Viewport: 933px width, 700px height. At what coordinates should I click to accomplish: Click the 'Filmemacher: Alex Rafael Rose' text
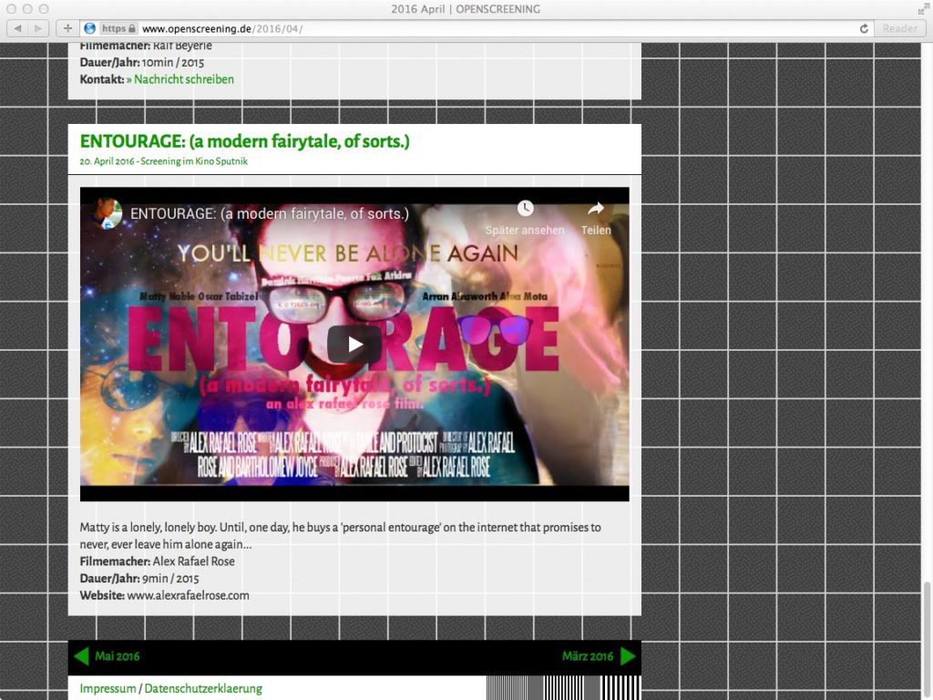coord(157,561)
